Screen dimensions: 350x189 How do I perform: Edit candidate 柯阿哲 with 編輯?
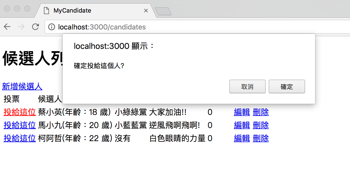[x=242, y=138]
